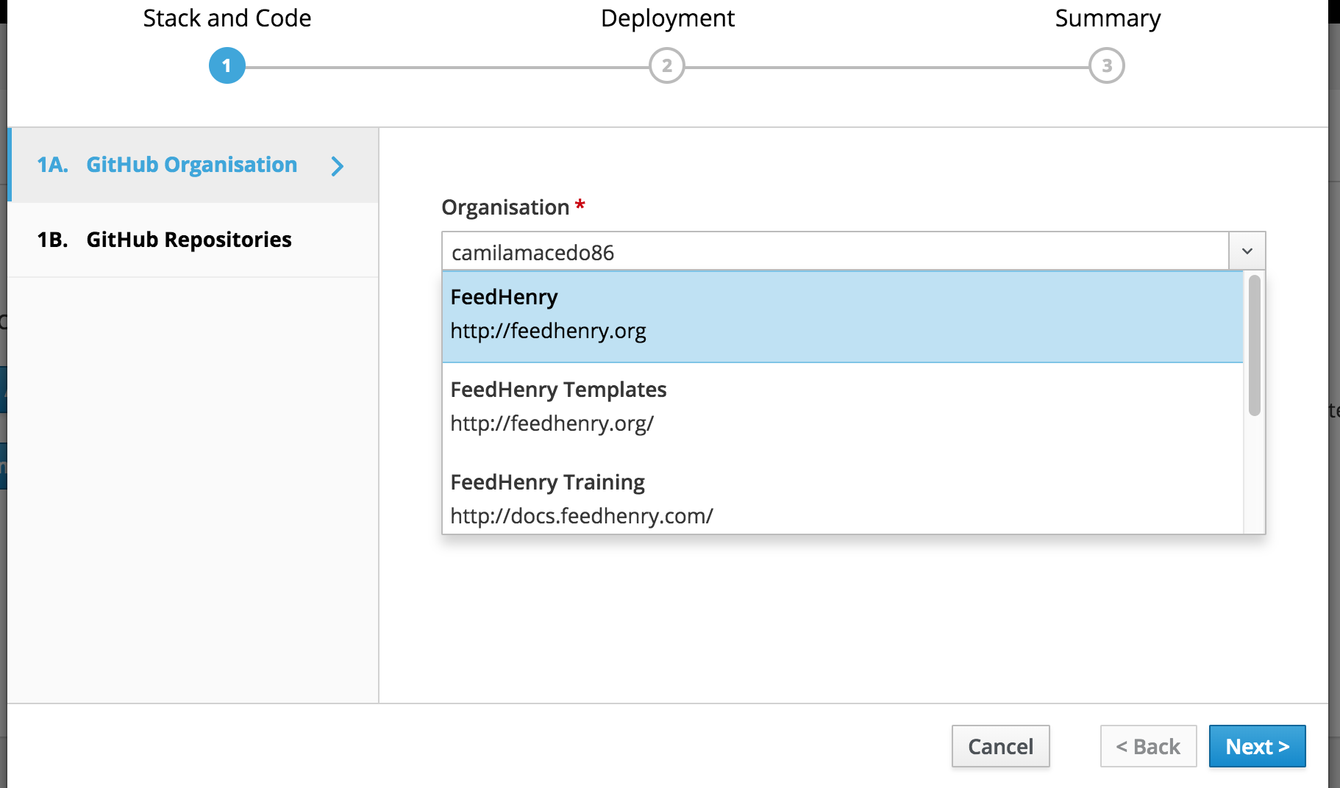This screenshot has height=788, width=1340.
Task: Click the Cancel button
Action: click(1000, 746)
